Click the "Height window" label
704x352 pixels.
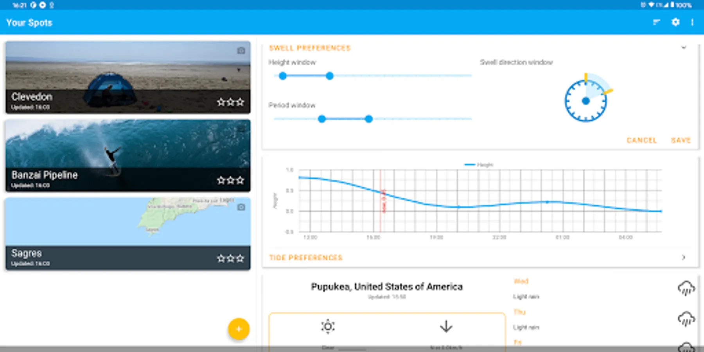(x=292, y=62)
